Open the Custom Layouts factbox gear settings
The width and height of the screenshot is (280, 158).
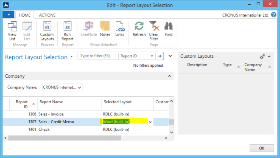coord(262,56)
